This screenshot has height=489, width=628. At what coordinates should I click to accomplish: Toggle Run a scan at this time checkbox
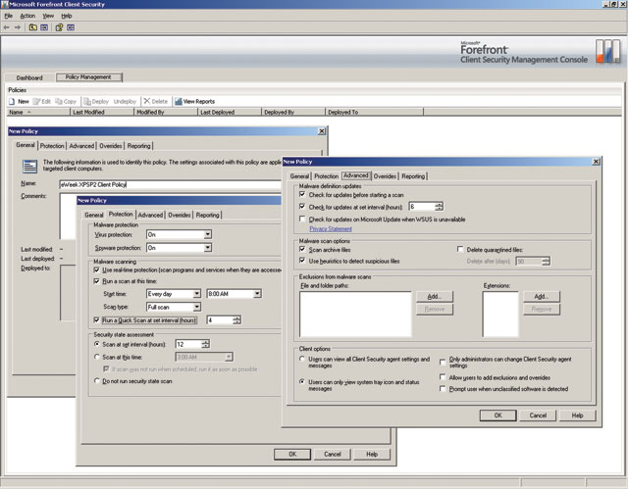coord(96,281)
